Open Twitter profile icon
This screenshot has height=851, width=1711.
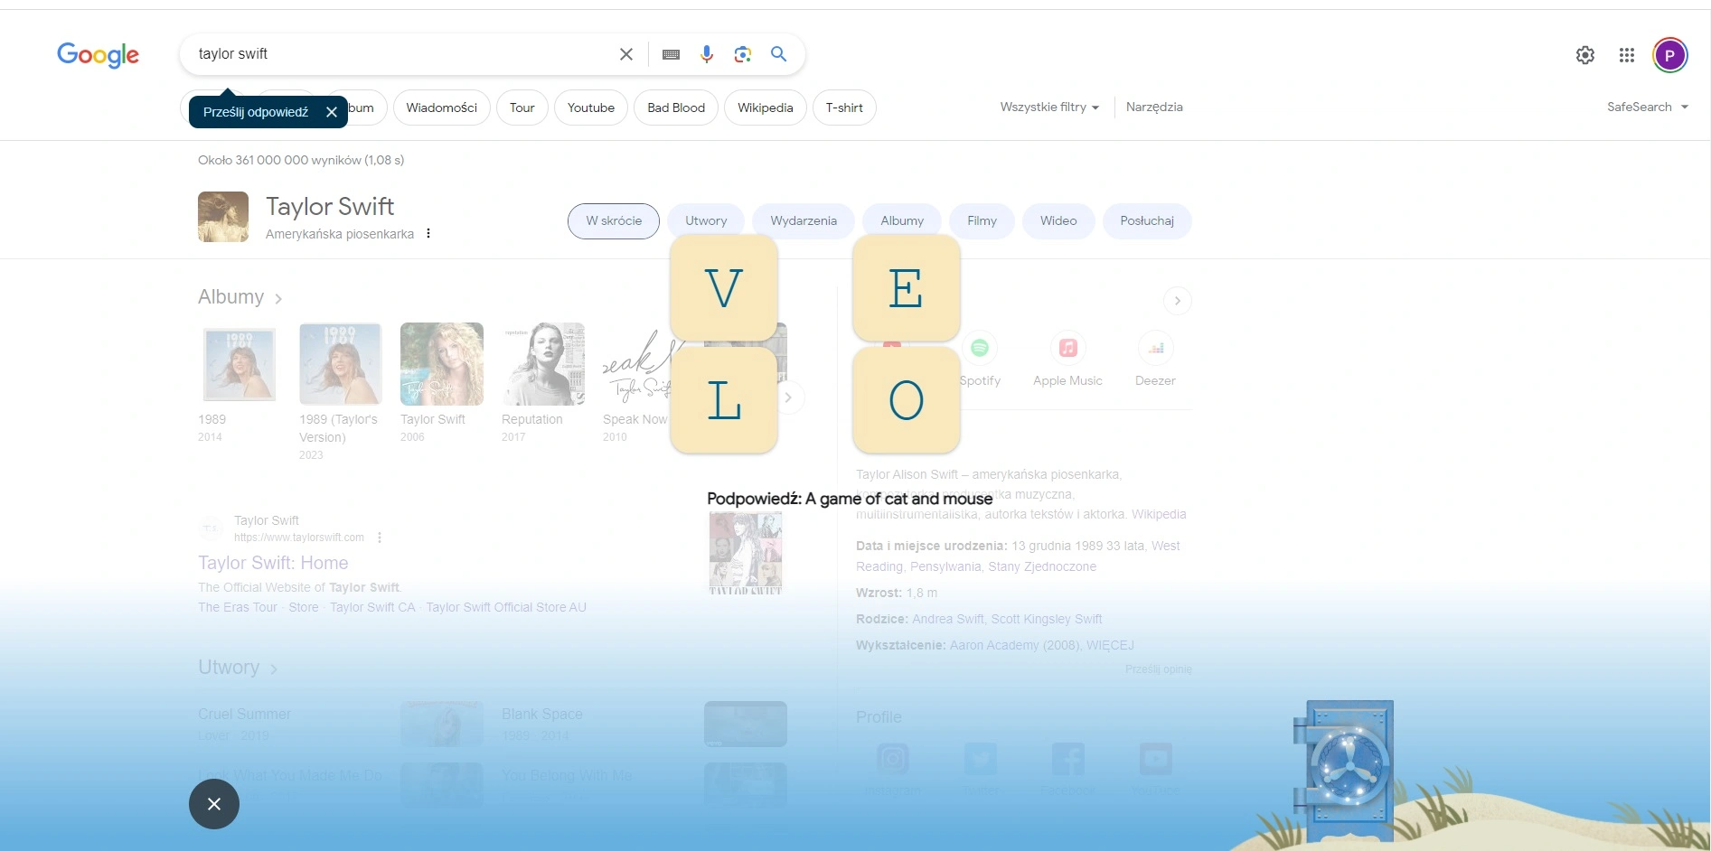coord(980,759)
